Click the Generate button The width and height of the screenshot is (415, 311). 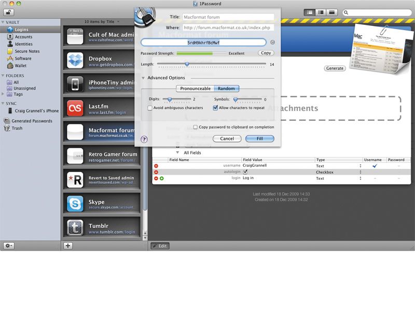pyautogui.click(x=335, y=68)
